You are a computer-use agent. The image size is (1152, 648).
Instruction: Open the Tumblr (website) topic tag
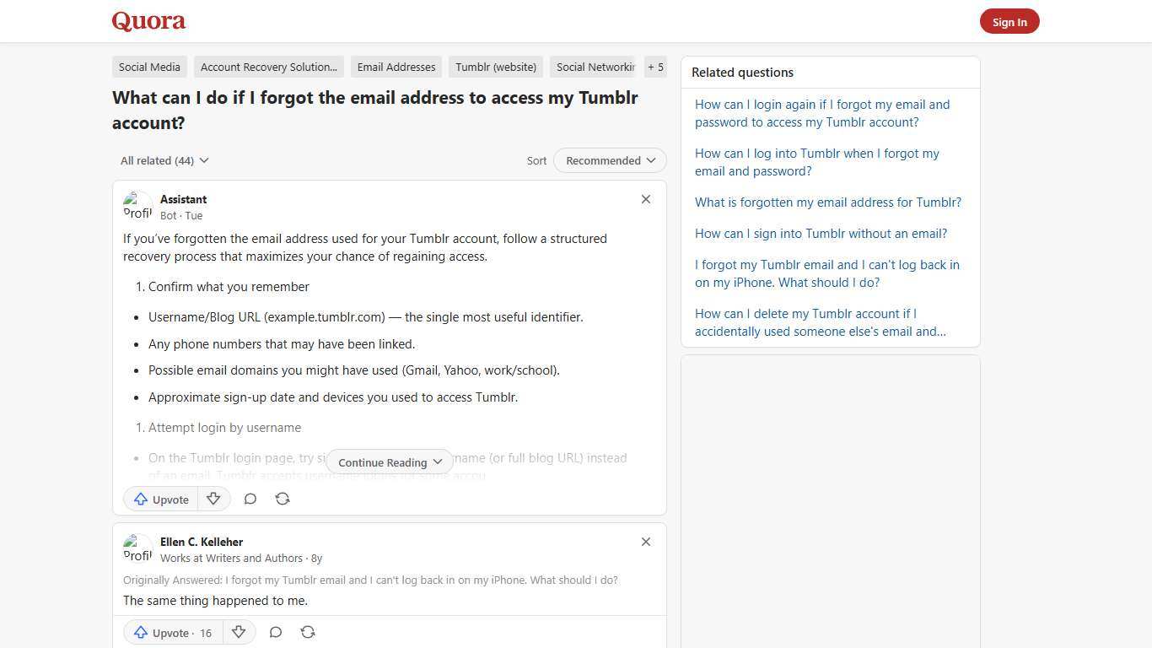coord(495,67)
